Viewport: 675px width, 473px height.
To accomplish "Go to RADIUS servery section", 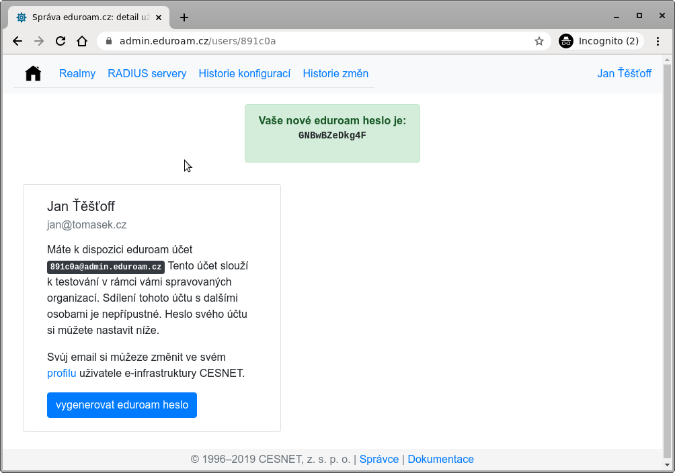I will coord(147,74).
